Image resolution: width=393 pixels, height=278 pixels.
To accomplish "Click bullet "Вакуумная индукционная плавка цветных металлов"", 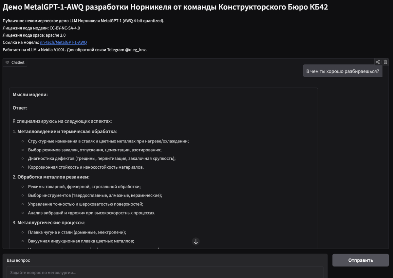I will coord(81,241).
